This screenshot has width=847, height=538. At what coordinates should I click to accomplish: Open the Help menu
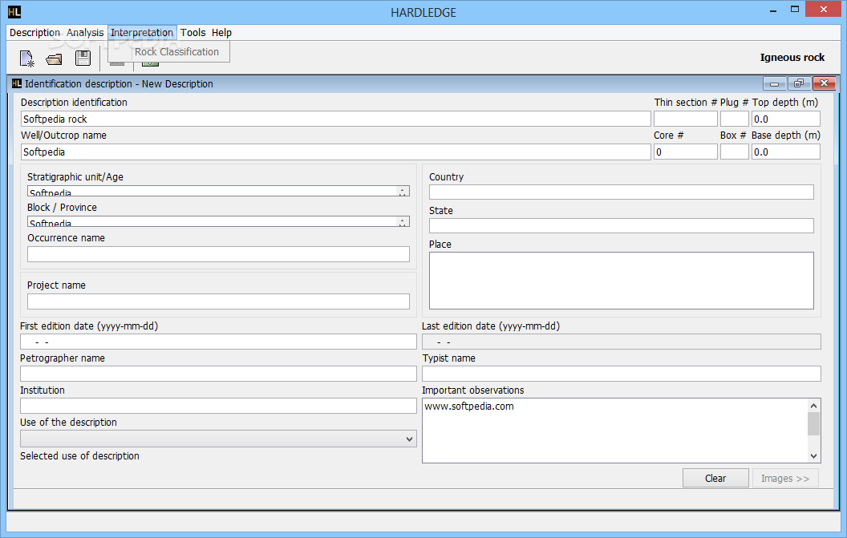pyautogui.click(x=221, y=32)
